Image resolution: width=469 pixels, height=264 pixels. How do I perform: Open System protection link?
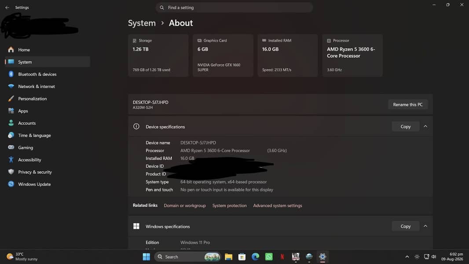(229, 205)
